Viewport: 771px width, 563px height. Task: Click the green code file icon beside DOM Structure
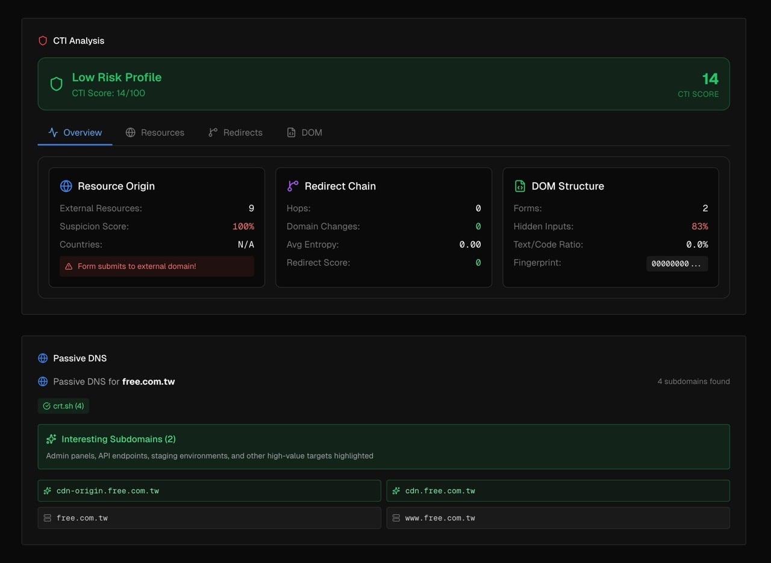coord(520,186)
